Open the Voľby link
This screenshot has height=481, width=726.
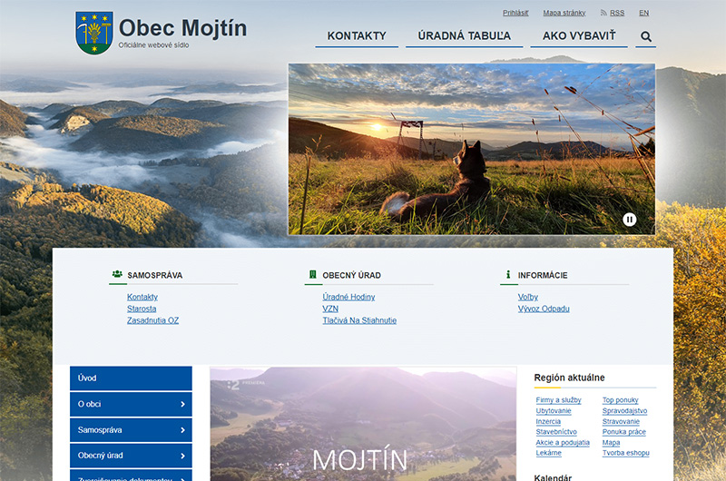[528, 297]
